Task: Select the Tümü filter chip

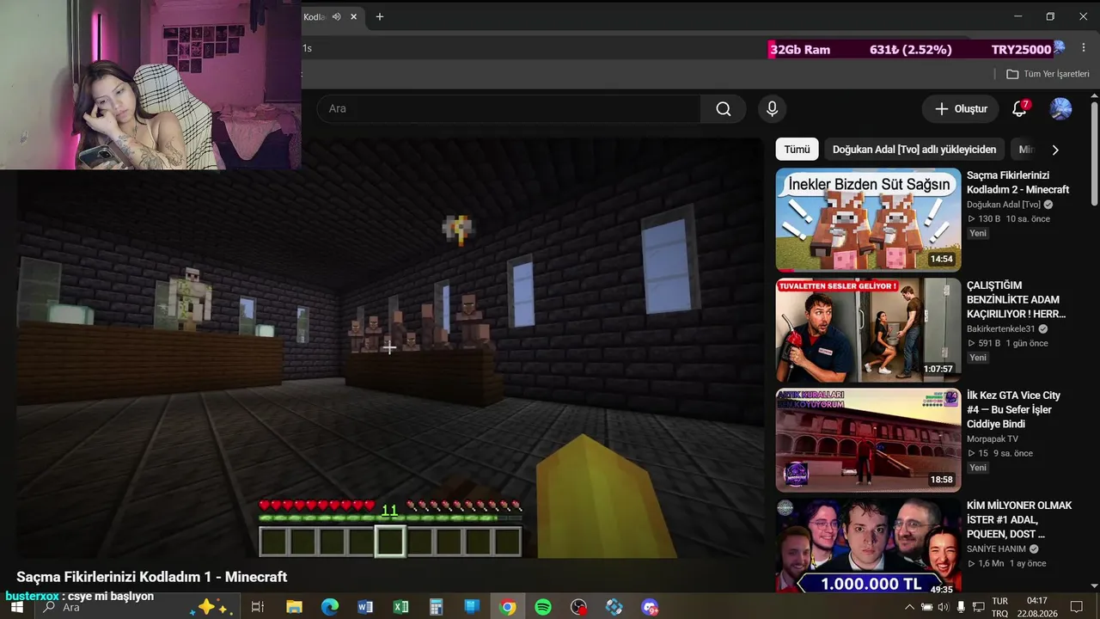Action: pyautogui.click(x=797, y=150)
